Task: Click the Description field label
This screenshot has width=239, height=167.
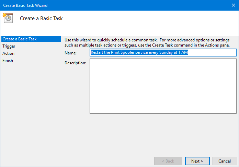Action: coord(75,63)
